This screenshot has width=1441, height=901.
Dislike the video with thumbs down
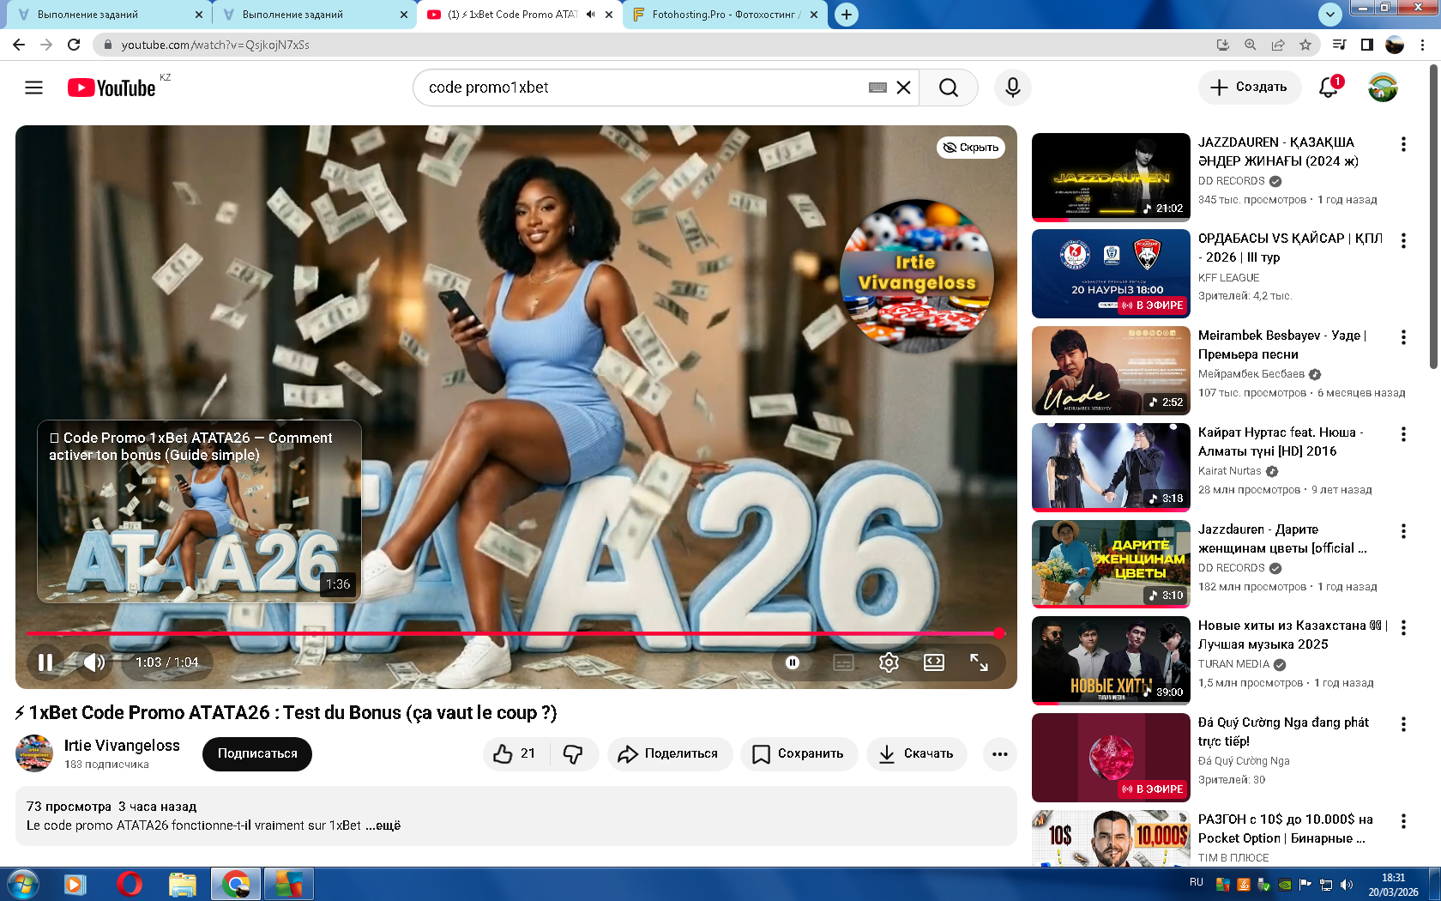pyautogui.click(x=573, y=753)
